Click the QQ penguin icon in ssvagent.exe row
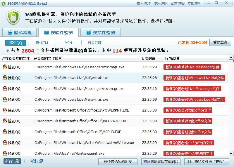 (5, 153)
